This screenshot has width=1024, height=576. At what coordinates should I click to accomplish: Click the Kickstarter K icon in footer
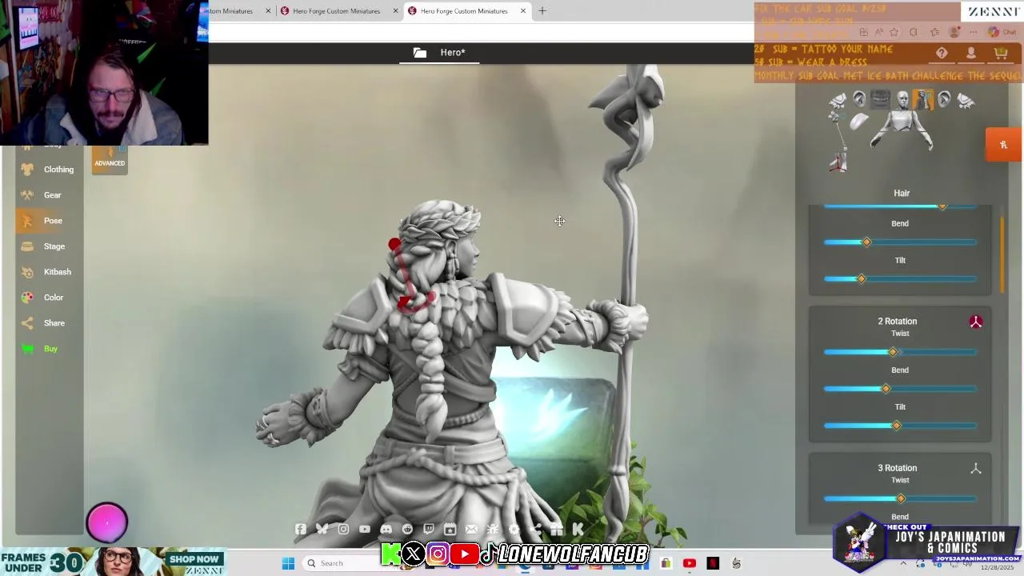point(578,529)
